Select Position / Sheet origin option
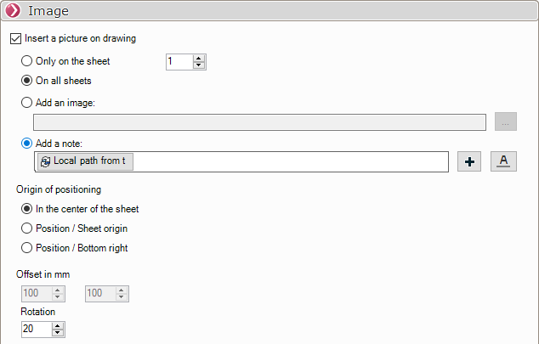539x344 pixels. click(27, 228)
